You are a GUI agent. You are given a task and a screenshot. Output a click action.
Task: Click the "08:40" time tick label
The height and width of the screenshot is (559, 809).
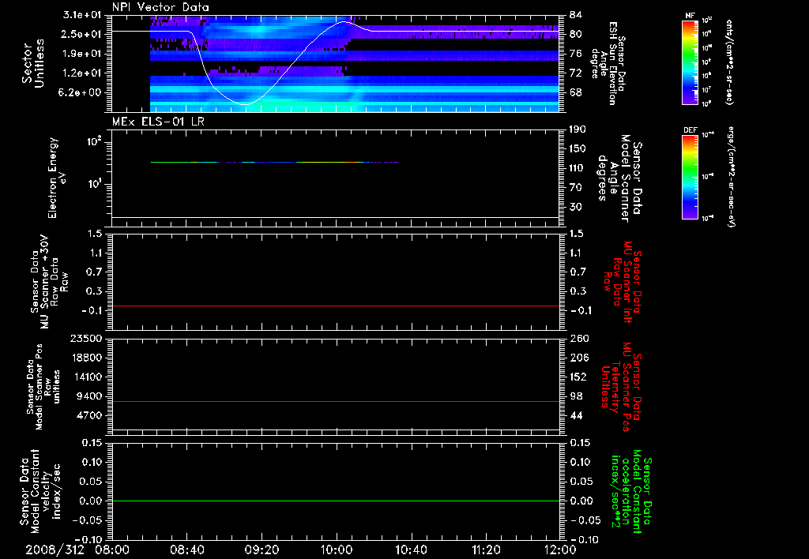[x=186, y=550]
